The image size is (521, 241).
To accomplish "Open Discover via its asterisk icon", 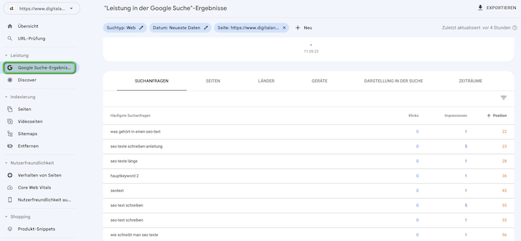I will [x=10, y=80].
